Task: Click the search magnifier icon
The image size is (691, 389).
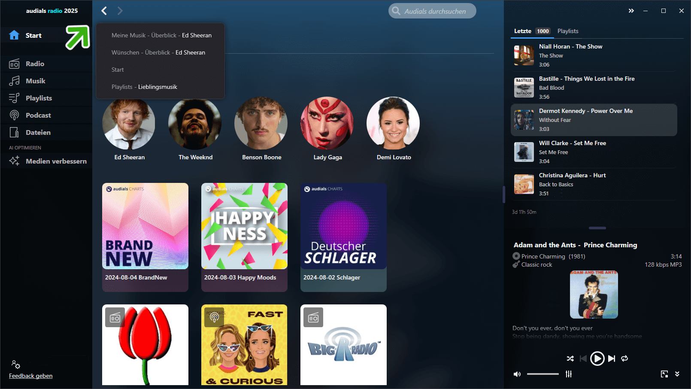Action: 396,11
